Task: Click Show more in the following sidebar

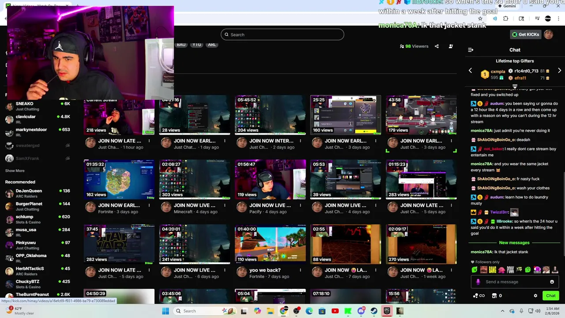Action: pyautogui.click(x=15, y=170)
